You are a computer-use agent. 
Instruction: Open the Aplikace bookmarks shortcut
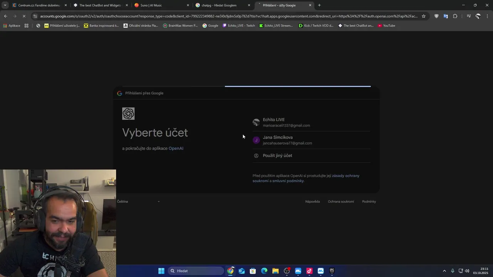(x=12, y=26)
